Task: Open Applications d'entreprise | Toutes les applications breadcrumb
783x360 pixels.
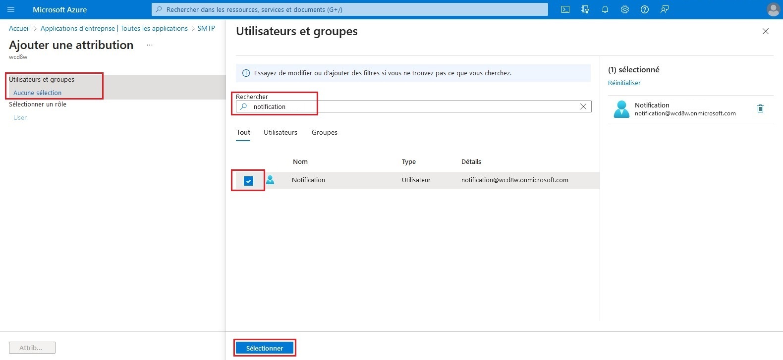Action: (114, 29)
